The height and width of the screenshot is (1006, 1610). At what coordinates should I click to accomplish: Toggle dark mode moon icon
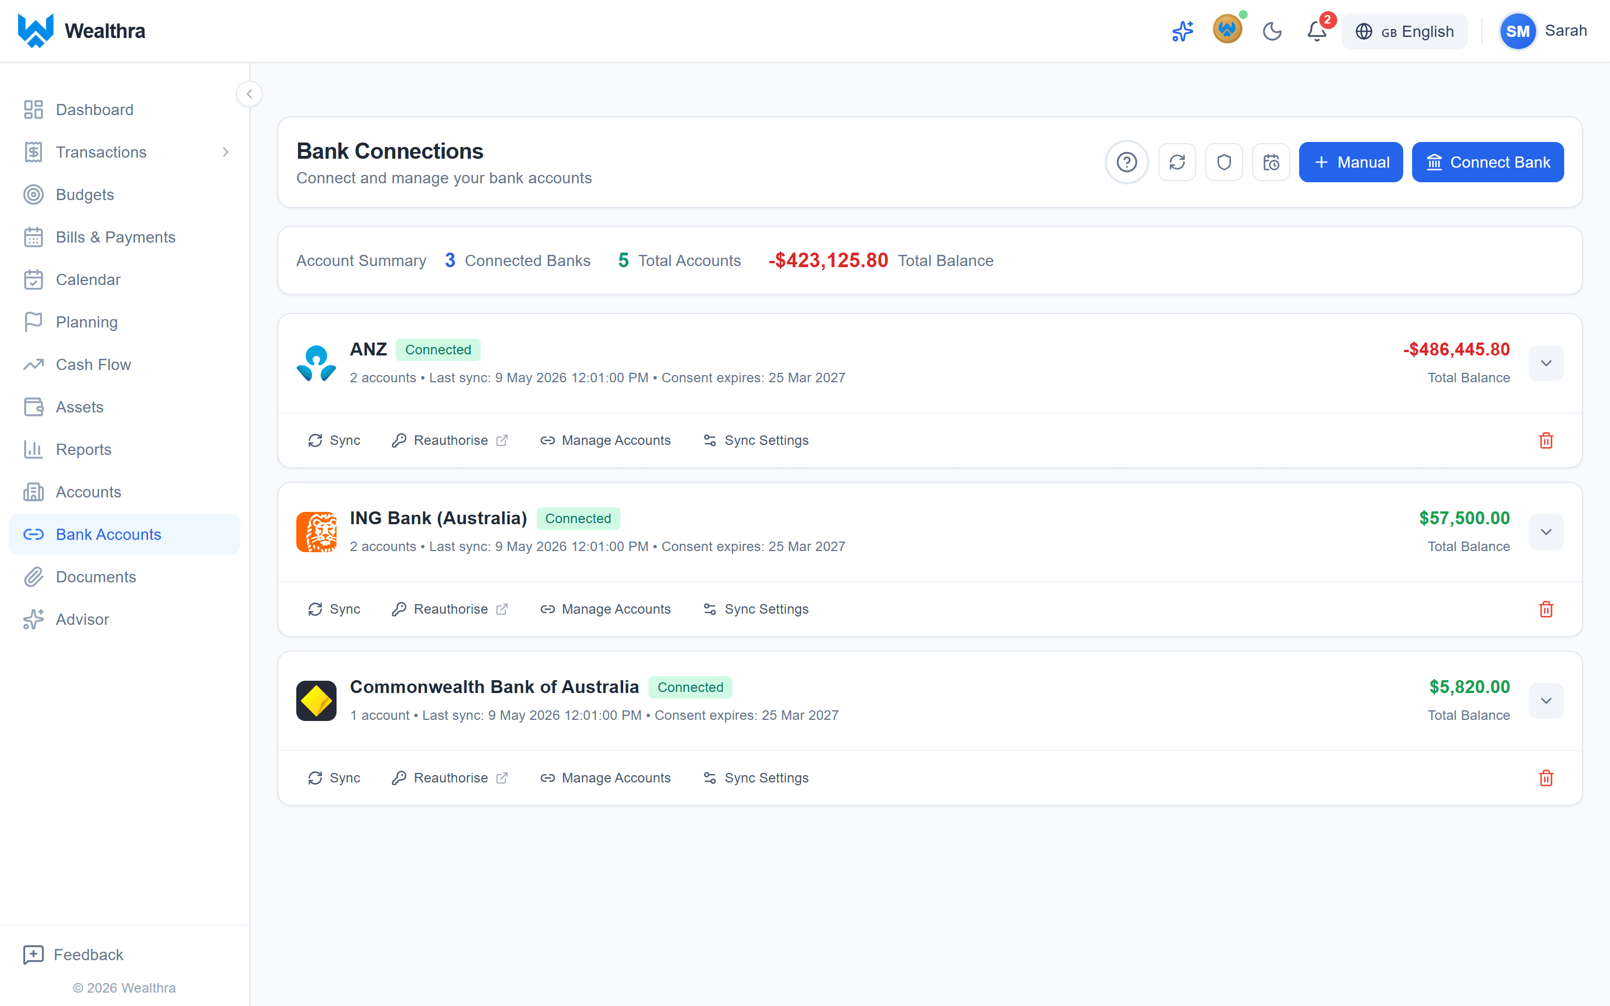click(1272, 31)
